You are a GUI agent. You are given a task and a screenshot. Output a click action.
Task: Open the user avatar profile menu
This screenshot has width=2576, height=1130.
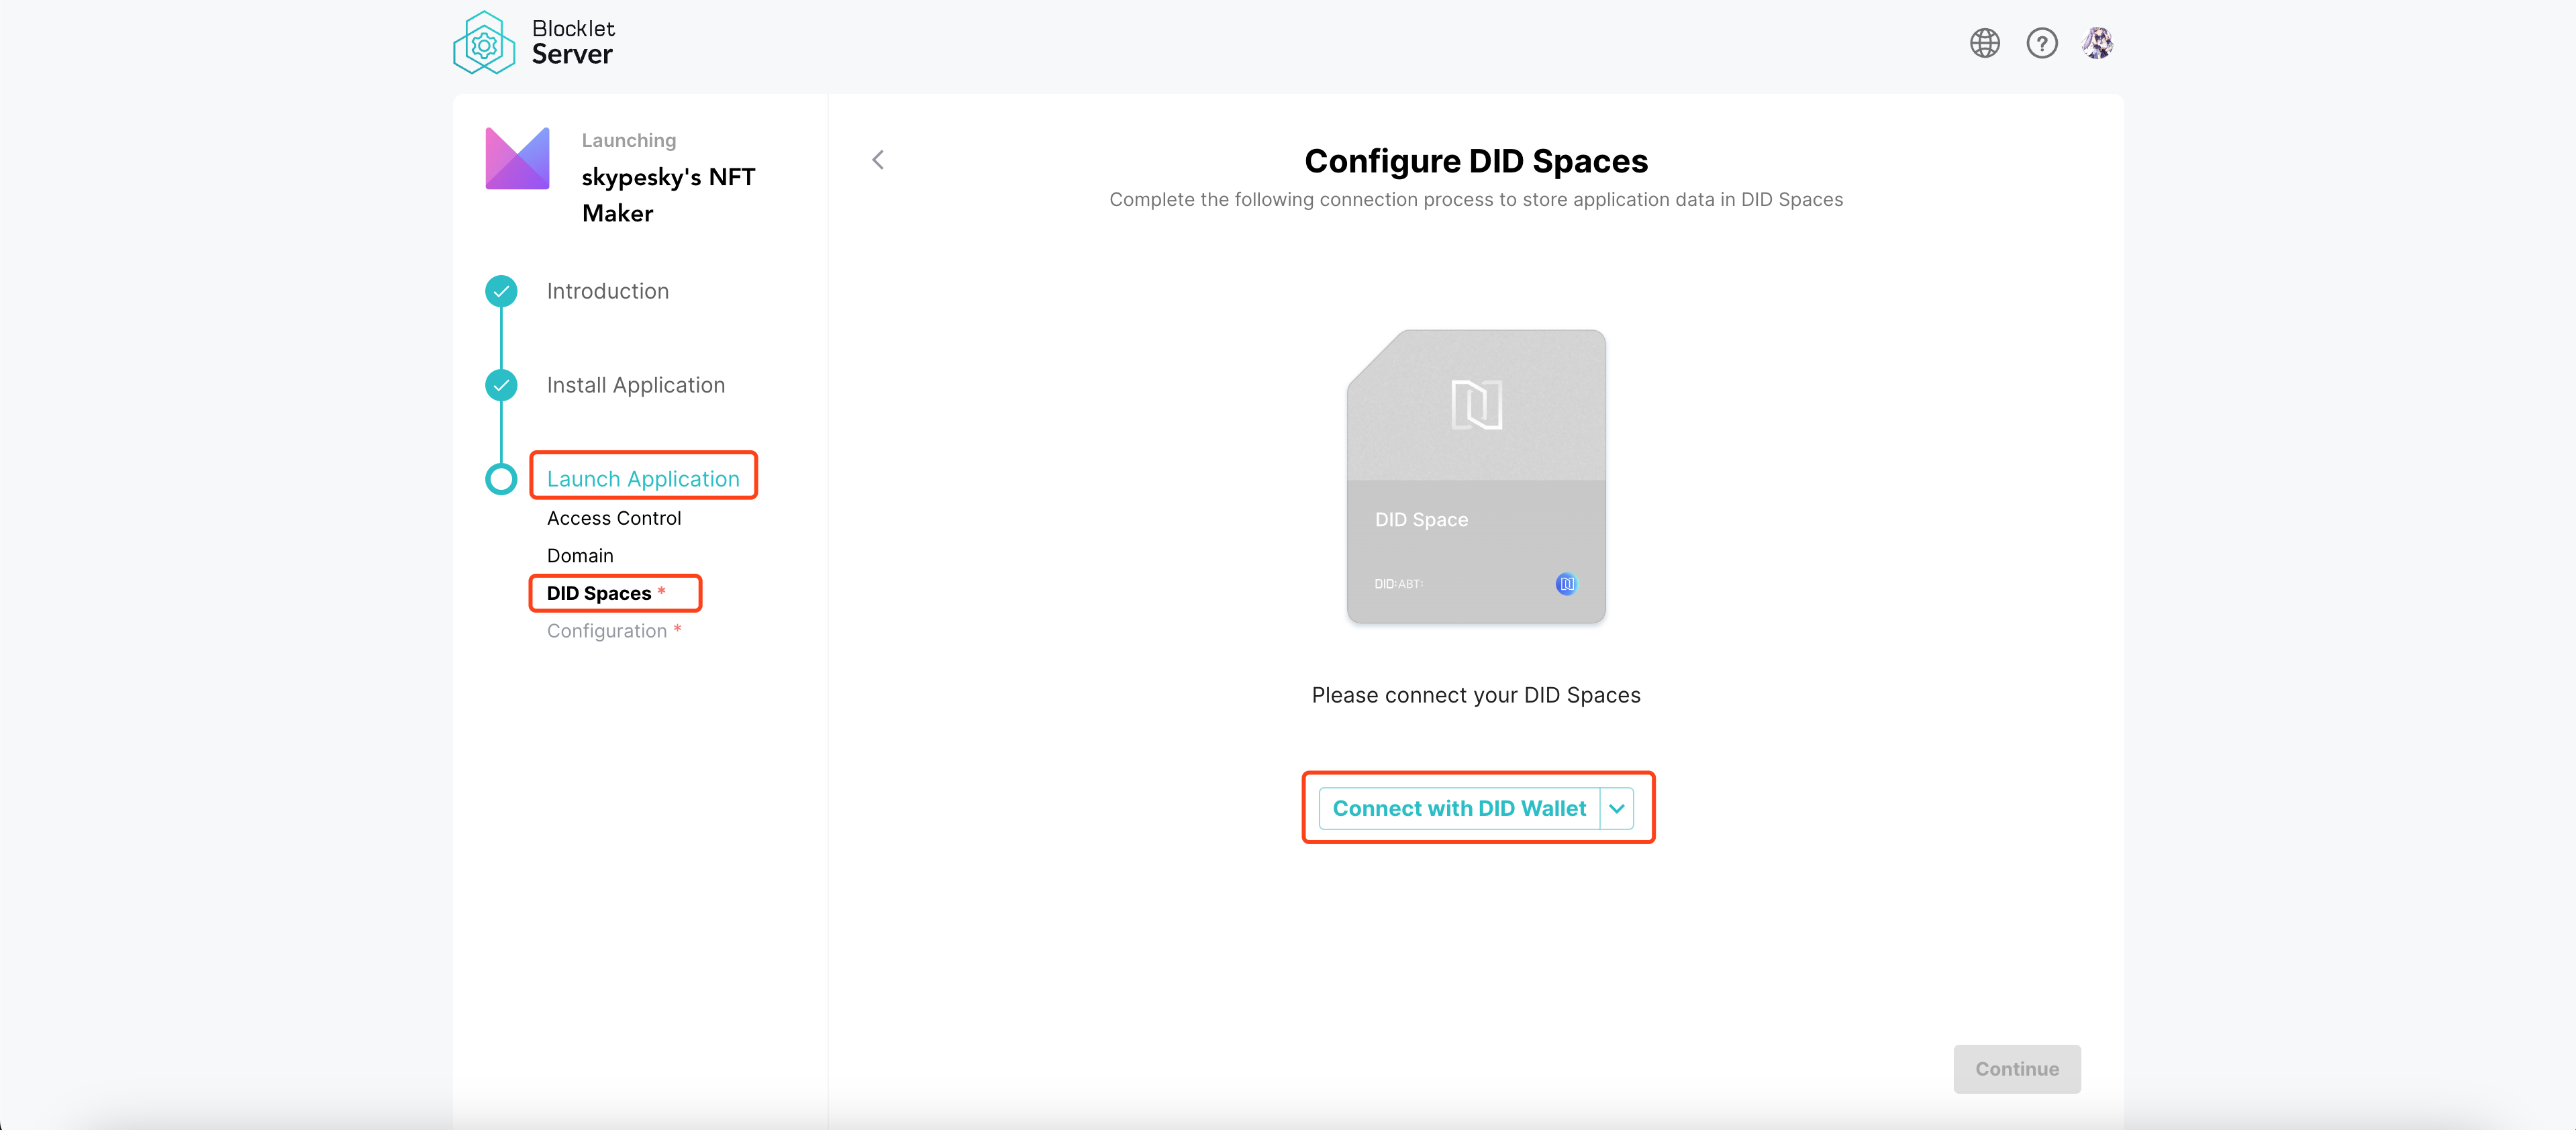click(2097, 43)
